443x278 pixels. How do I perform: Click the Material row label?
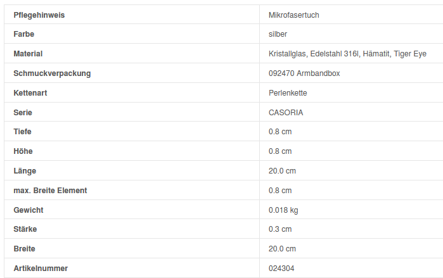coord(28,54)
